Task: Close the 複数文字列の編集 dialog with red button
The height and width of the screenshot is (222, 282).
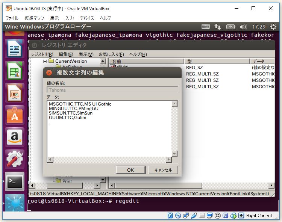Action: pos(49,72)
